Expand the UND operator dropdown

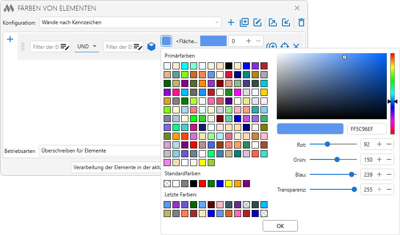pyautogui.click(x=94, y=47)
